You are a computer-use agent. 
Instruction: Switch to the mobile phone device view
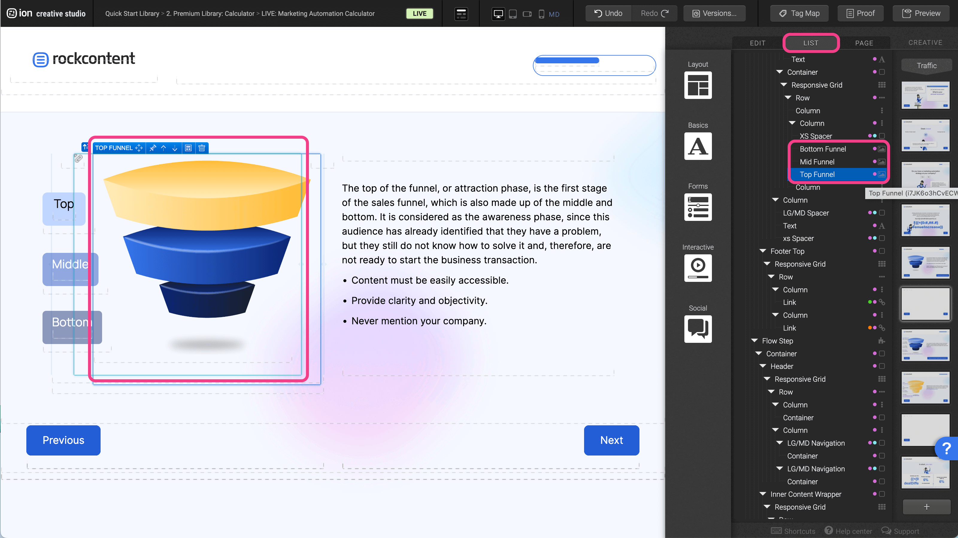click(x=541, y=14)
